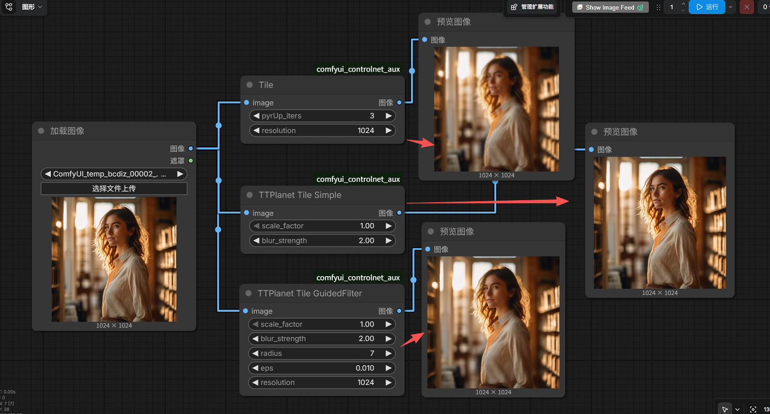Image resolution: width=770 pixels, height=414 pixels.
Task: Increase scale_factor in TTPlanet Tile GuidedFilter
Action: (388, 325)
